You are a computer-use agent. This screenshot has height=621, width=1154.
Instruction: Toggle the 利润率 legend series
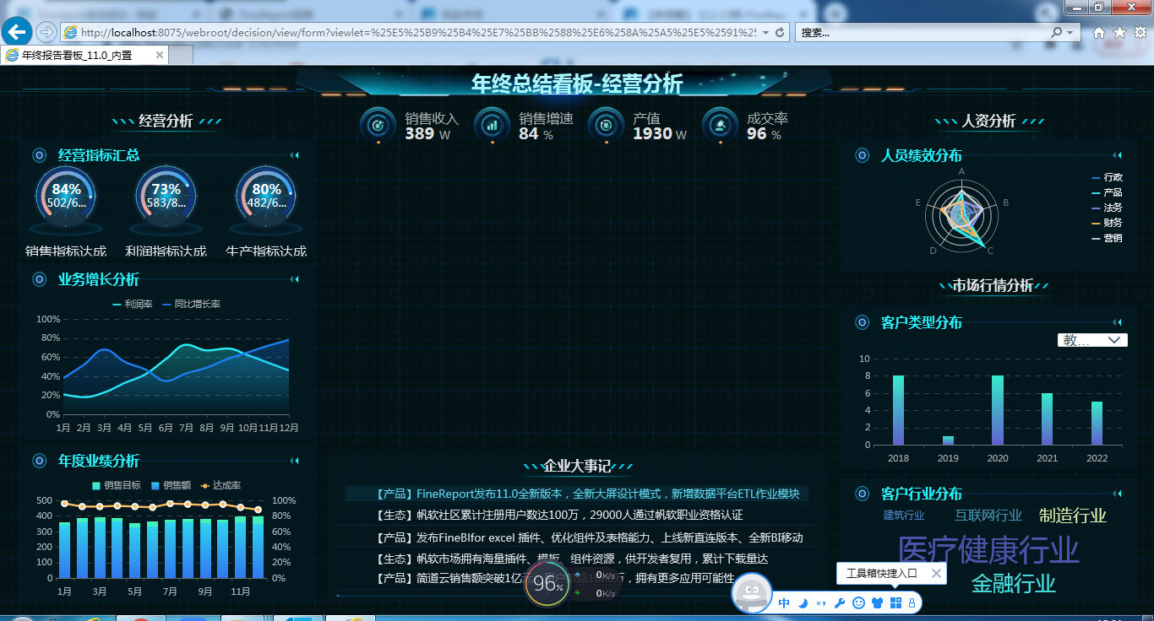coord(133,304)
